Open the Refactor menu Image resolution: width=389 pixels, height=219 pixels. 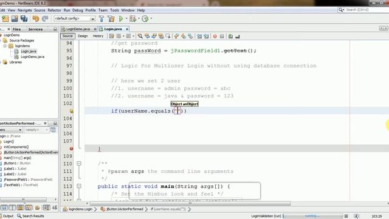coord(54,10)
